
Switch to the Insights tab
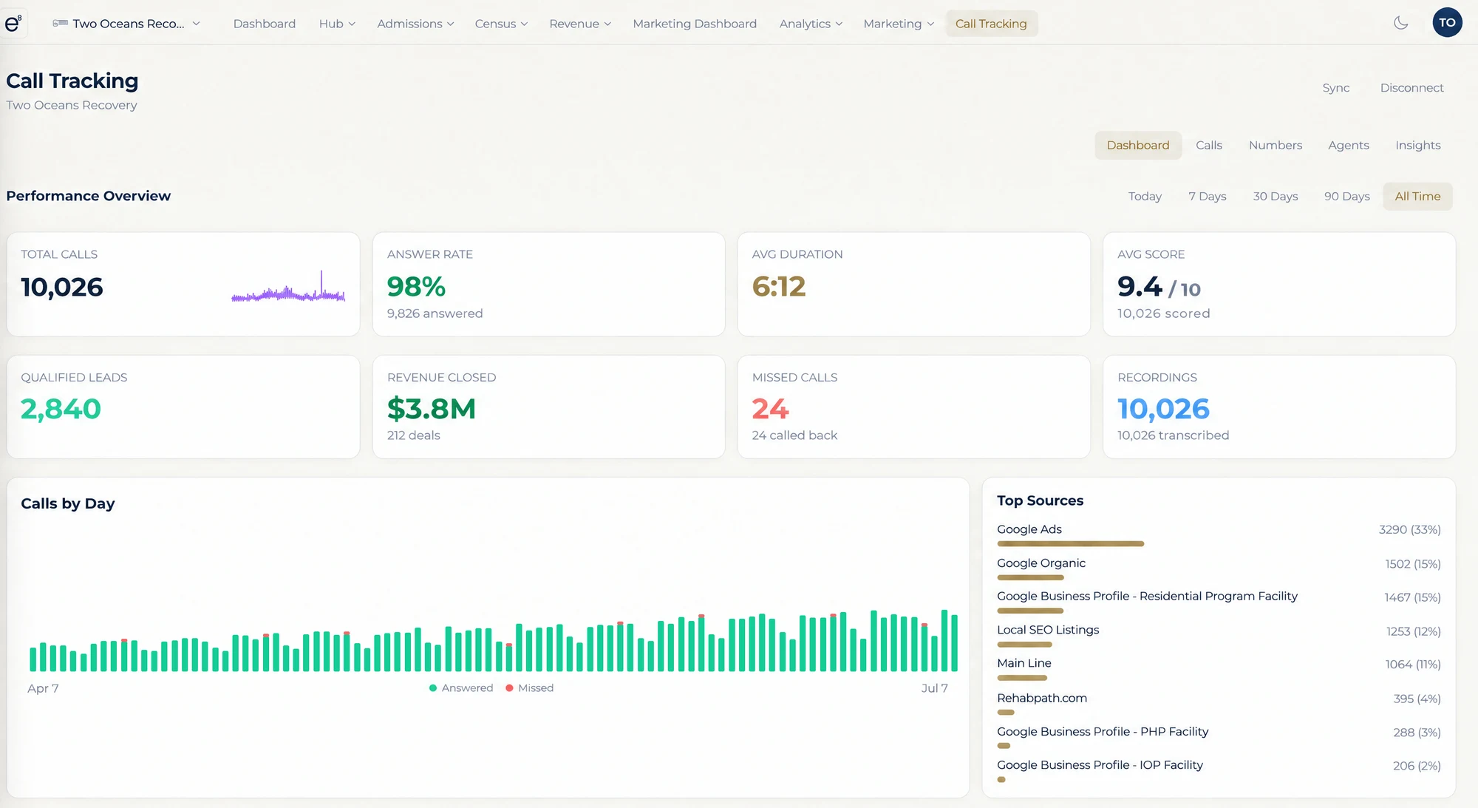1417,145
